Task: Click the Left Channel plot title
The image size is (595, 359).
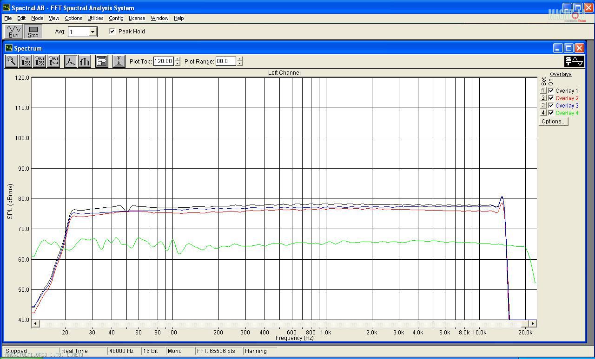Action: pyautogui.click(x=284, y=73)
